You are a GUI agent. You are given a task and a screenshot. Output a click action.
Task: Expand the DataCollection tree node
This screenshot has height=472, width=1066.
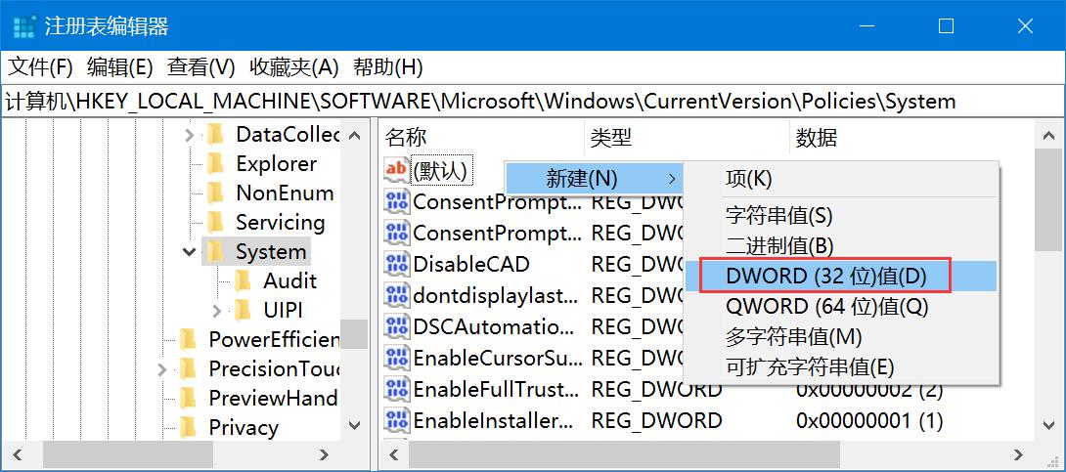(x=190, y=134)
